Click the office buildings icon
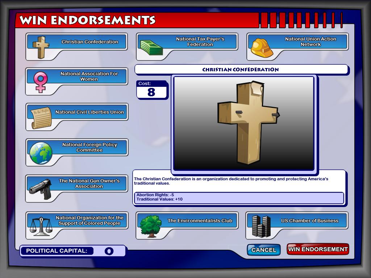The width and height of the screenshot is (371, 278). (x=261, y=226)
